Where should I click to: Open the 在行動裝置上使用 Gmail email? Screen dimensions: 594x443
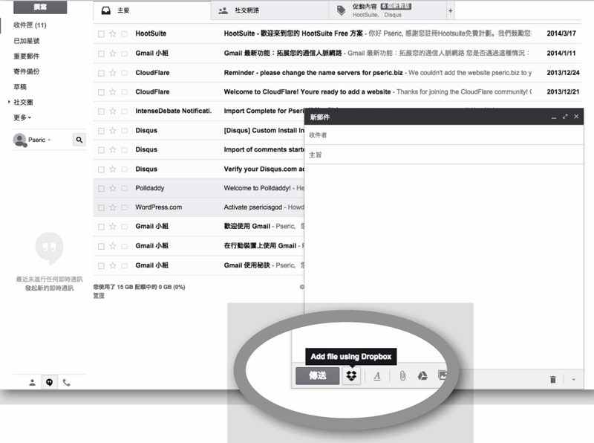tap(260, 246)
